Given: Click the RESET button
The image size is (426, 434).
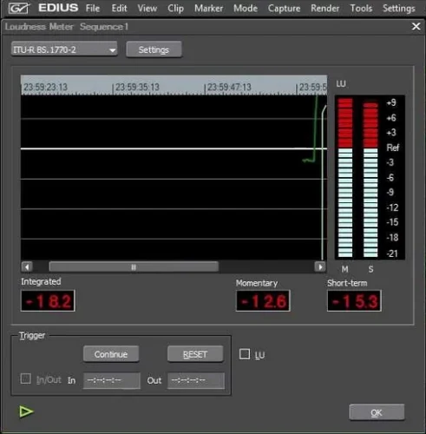Looking at the screenshot, I should click(195, 354).
